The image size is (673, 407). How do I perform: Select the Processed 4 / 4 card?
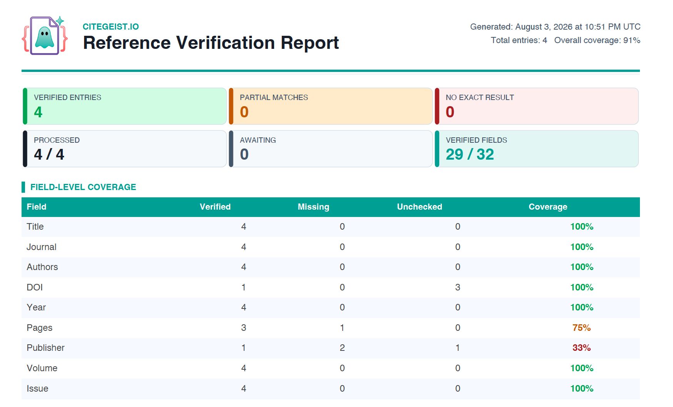pos(125,149)
